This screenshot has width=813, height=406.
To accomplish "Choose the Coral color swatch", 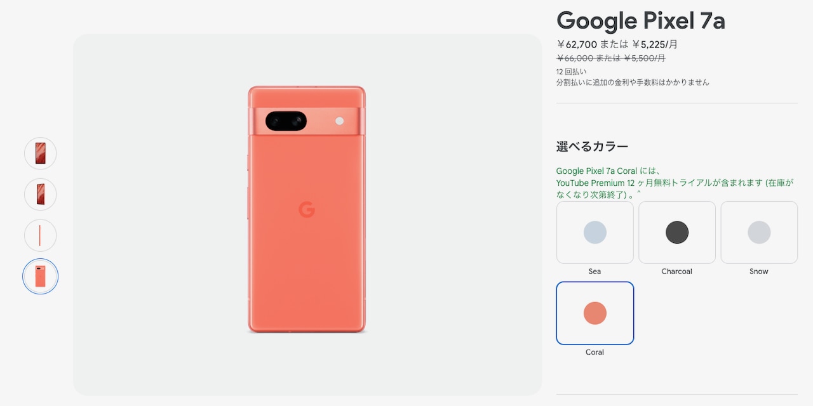I will click(595, 313).
